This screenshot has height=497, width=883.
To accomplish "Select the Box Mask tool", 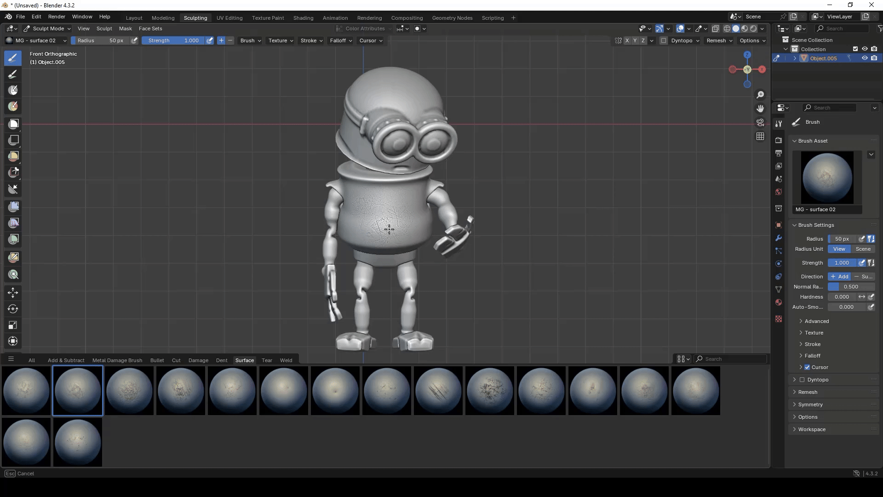I will [x=13, y=124].
